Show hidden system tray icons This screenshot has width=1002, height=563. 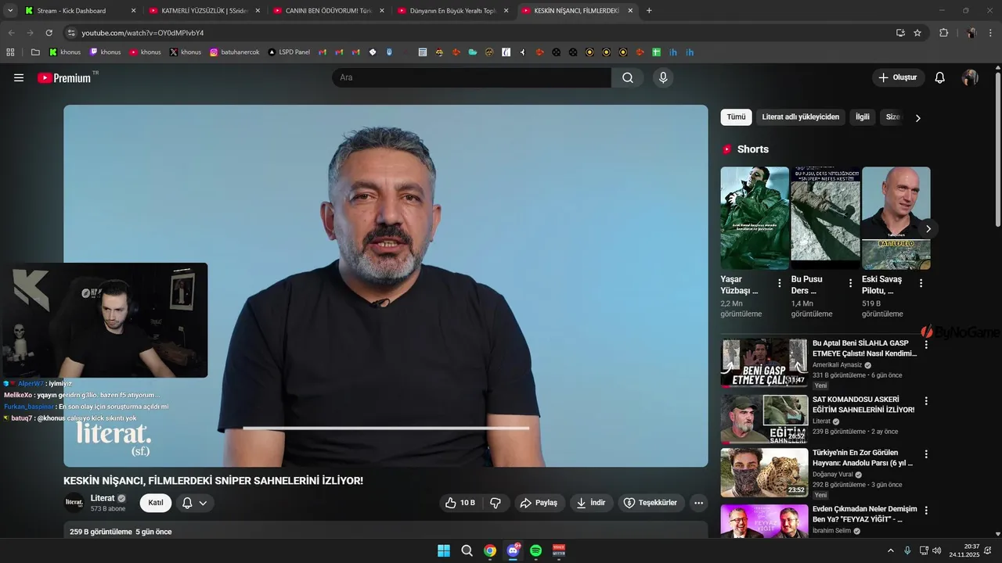point(891,550)
